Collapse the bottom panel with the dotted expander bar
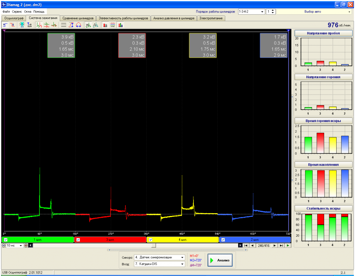This screenshot has width=355, height=276. coord(177,250)
